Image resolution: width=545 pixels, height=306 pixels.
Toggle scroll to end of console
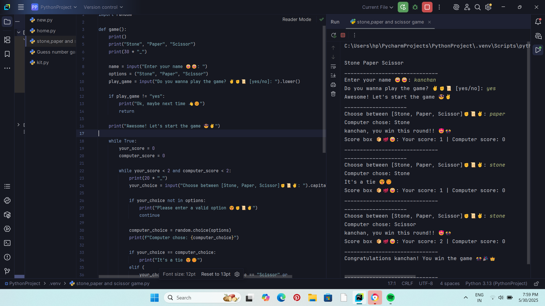pyautogui.click(x=333, y=75)
